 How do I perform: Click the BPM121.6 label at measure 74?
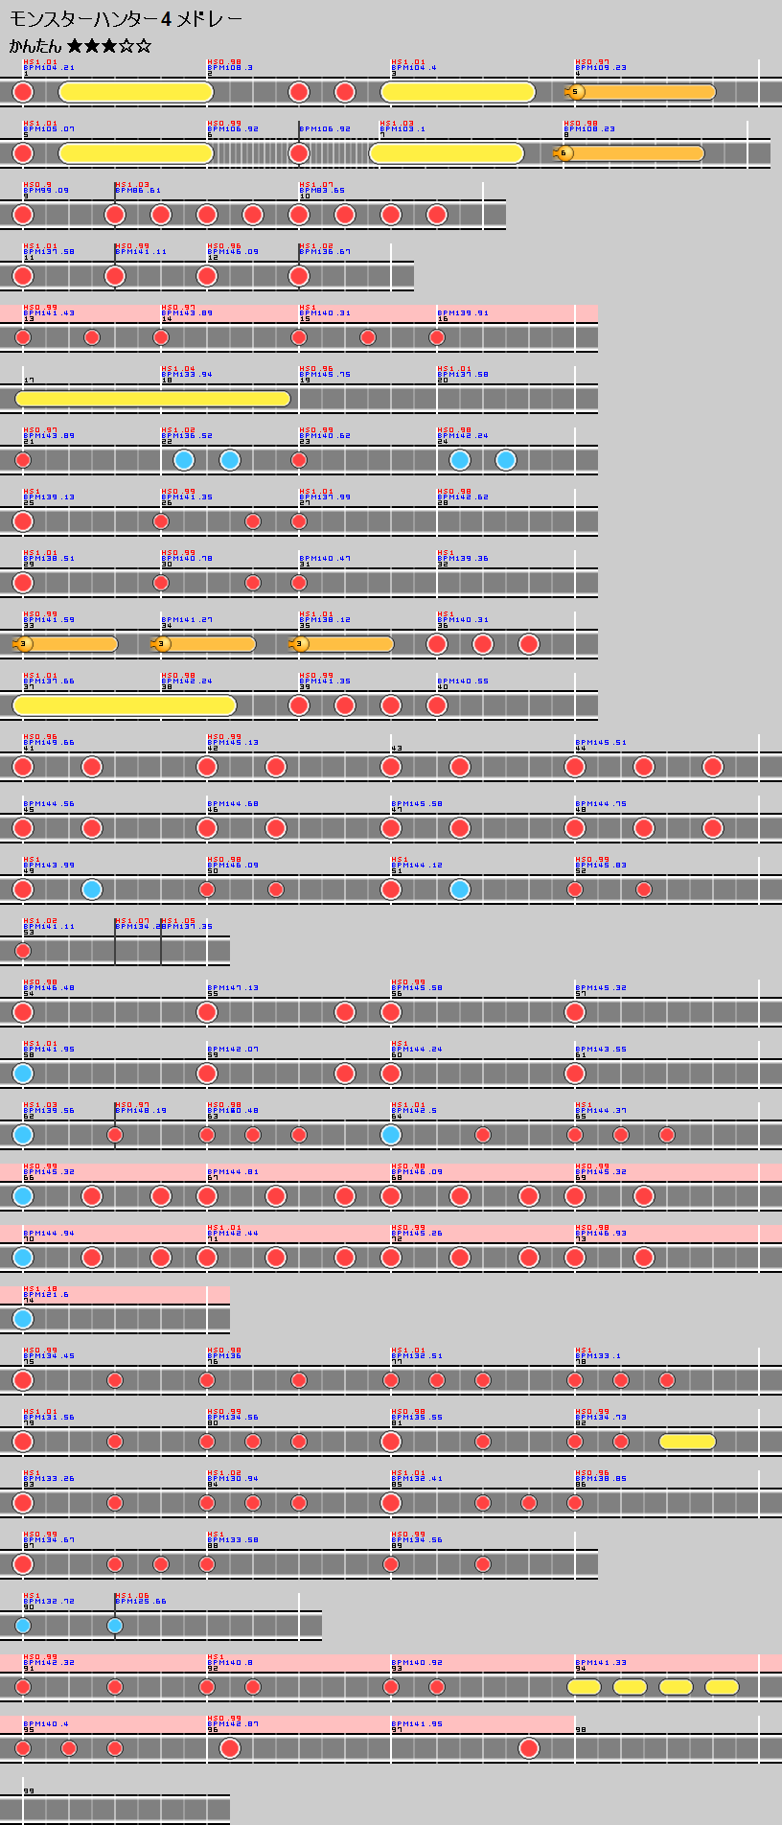pos(46,1295)
